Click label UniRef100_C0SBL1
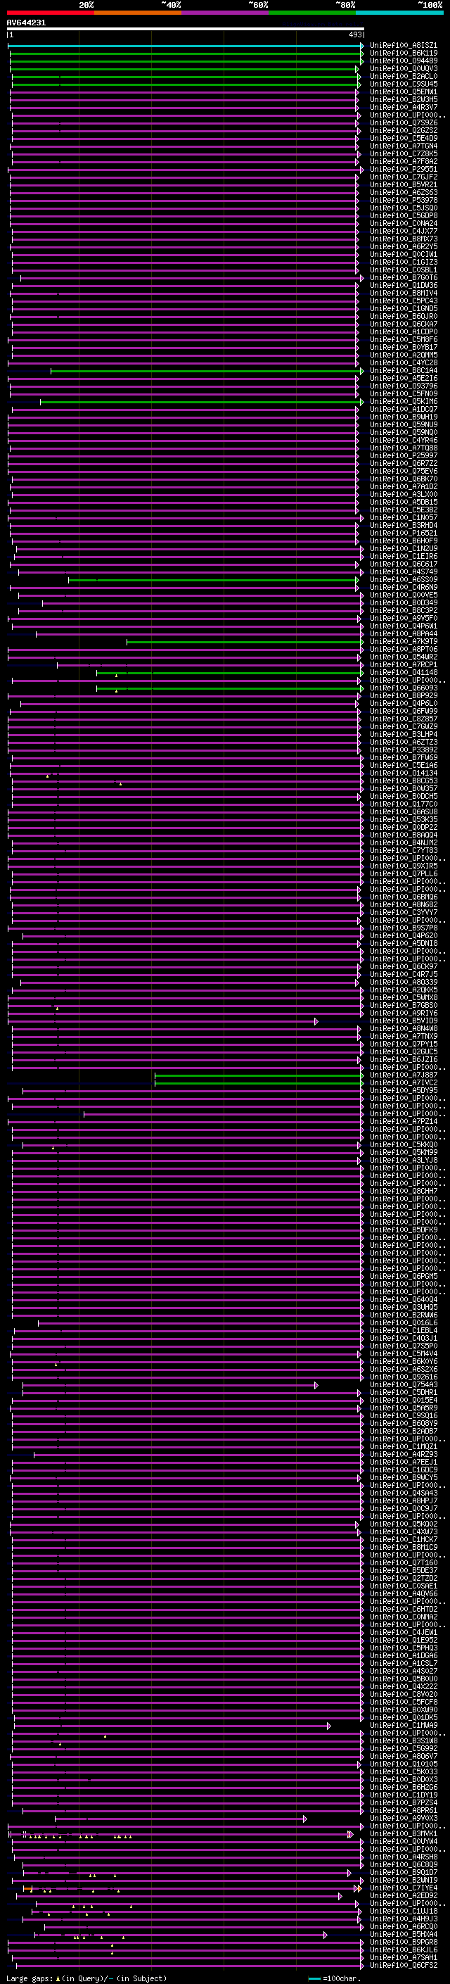 [403, 270]
